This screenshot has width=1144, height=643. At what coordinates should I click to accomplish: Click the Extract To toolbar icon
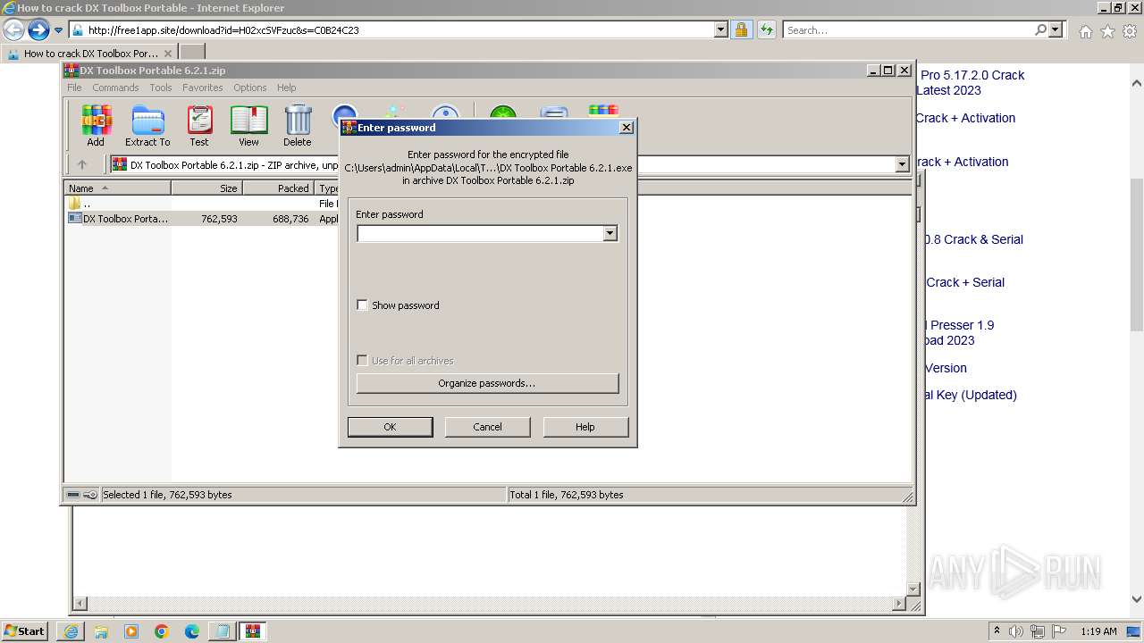click(147, 126)
